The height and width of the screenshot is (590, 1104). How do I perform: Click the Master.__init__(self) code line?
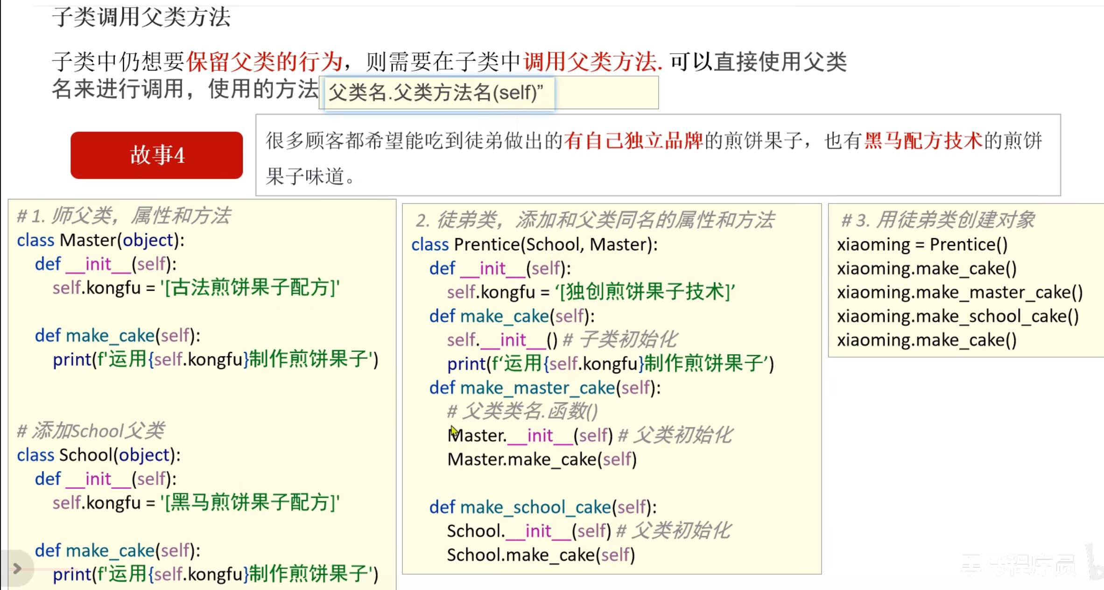click(x=530, y=435)
